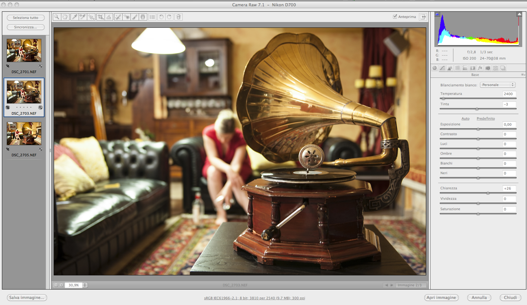Uncheck the Anteprima preview checkbox

tap(395, 17)
